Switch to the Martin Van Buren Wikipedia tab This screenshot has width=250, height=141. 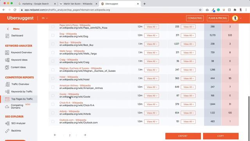(x=78, y=4)
